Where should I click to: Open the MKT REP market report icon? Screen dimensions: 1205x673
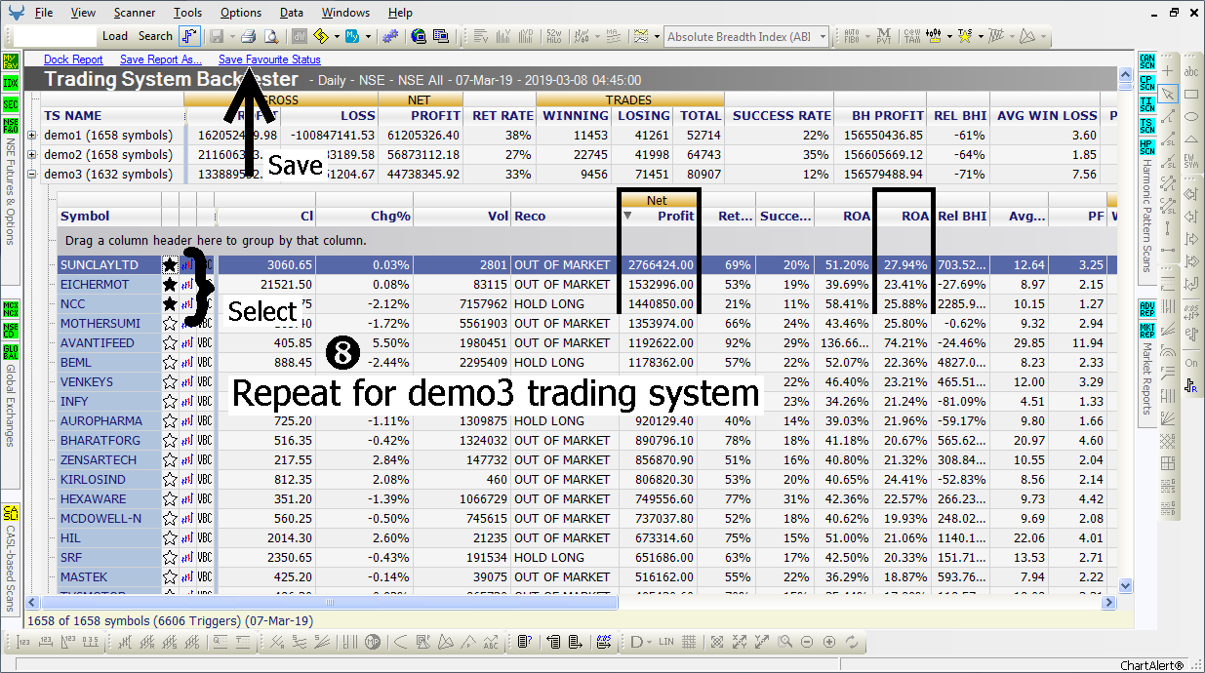[1146, 332]
